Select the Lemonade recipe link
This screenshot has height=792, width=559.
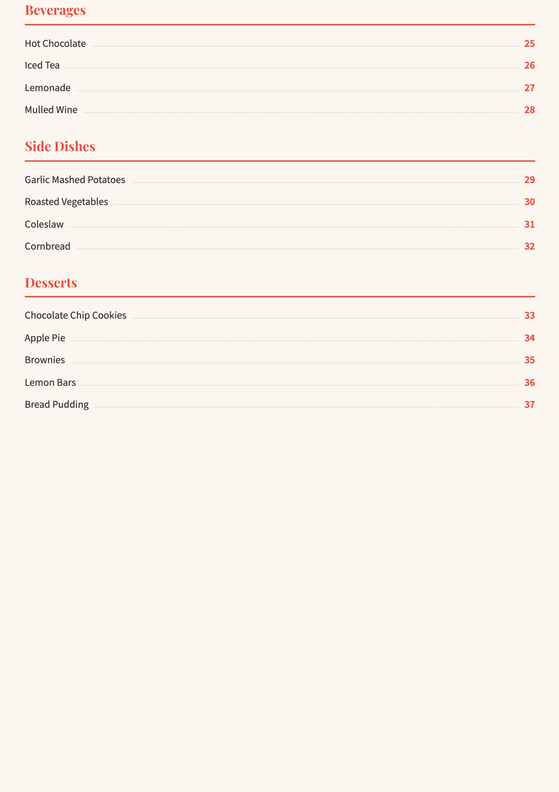click(x=279, y=88)
